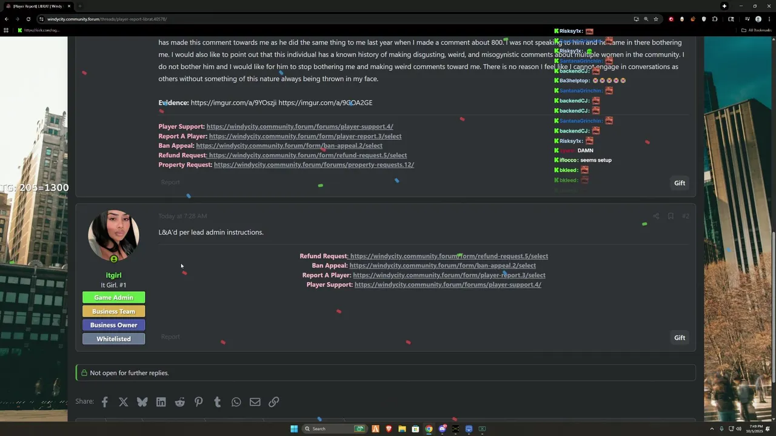The height and width of the screenshot is (436, 776).
Task: Open Refund Request link in first signature
Action: pyautogui.click(x=307, y=156)
